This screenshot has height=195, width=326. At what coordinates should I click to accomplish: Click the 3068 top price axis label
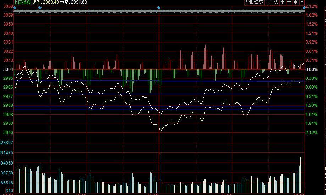point(8,6)
